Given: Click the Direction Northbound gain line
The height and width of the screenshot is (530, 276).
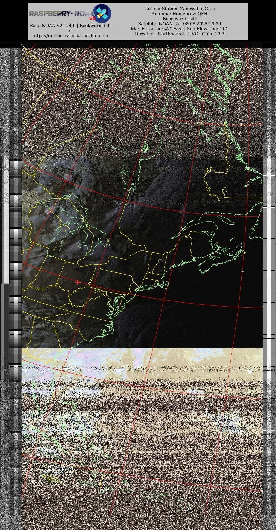Looking at the screenshot, I should coord(179,34).
